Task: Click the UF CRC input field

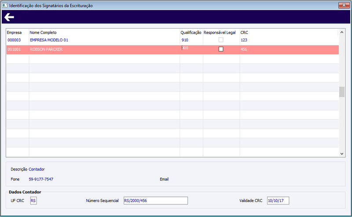Action: [x=33, y=201]
